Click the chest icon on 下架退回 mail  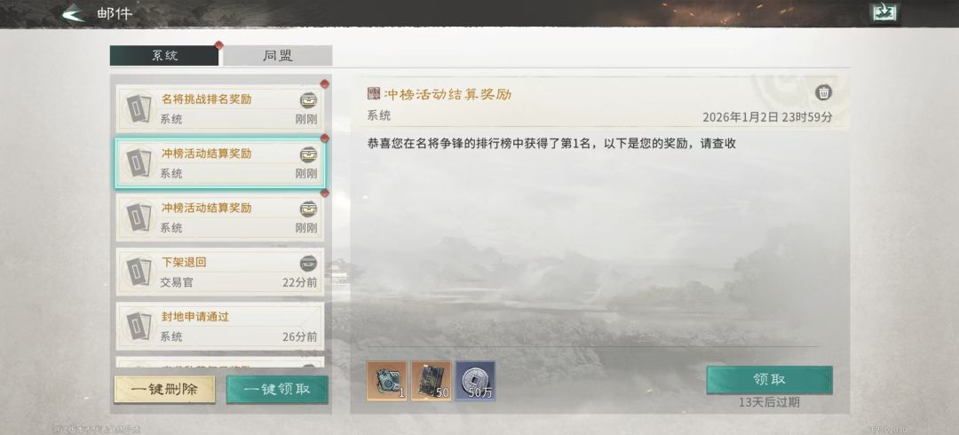[x=308, y=264]
